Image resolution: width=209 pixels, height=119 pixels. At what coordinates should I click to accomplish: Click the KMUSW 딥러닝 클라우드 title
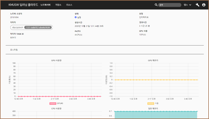[23, 5]
